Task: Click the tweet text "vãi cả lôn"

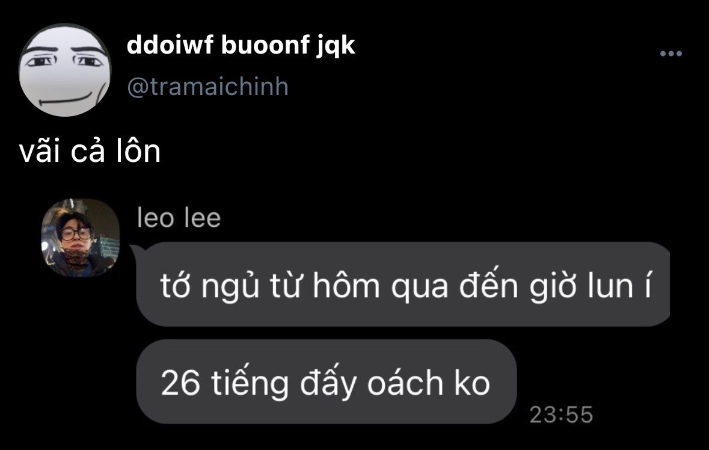Action: (x=90, y=151)
